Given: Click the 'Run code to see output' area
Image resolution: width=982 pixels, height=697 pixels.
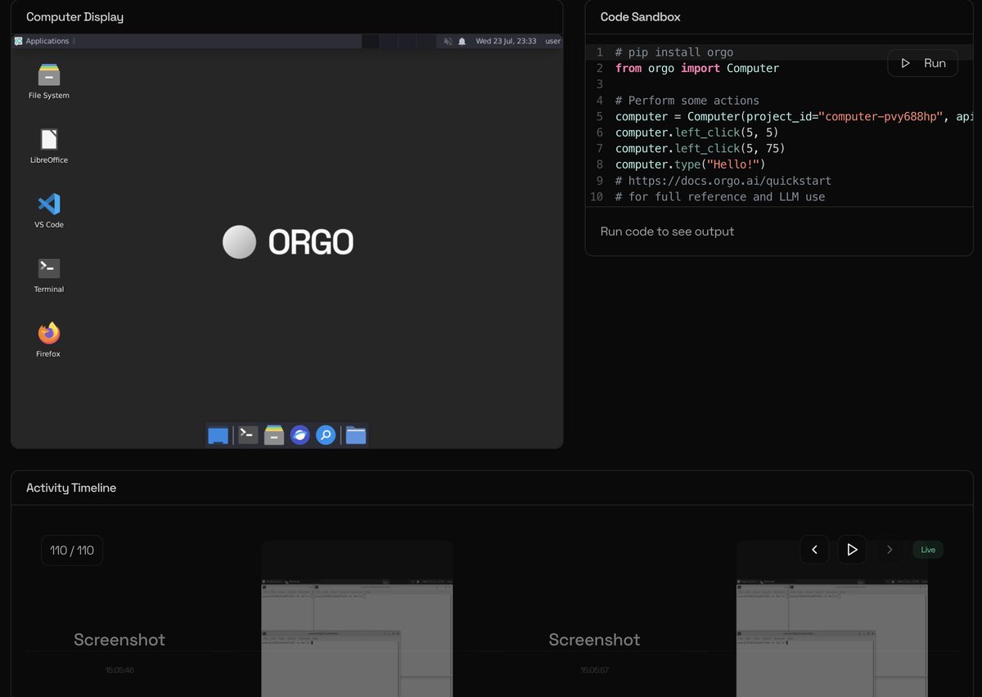Looking at the screenshot, I should [667, 232].
